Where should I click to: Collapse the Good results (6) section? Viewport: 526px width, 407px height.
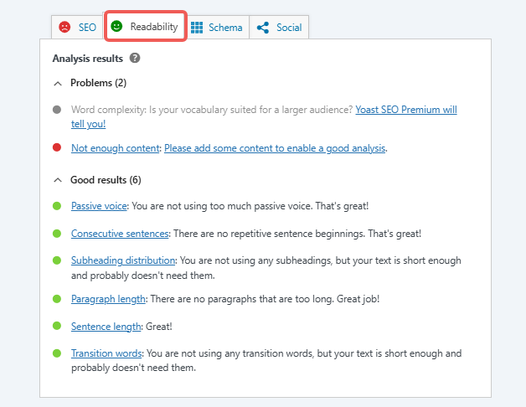click(58, 180)
